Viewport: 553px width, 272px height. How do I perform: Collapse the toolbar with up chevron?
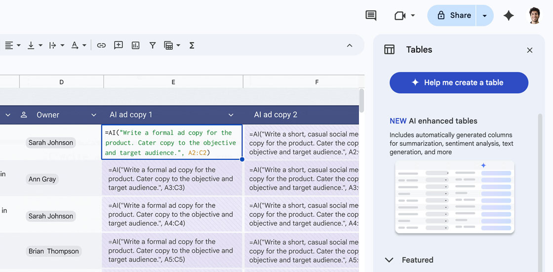tap(350, 45)
